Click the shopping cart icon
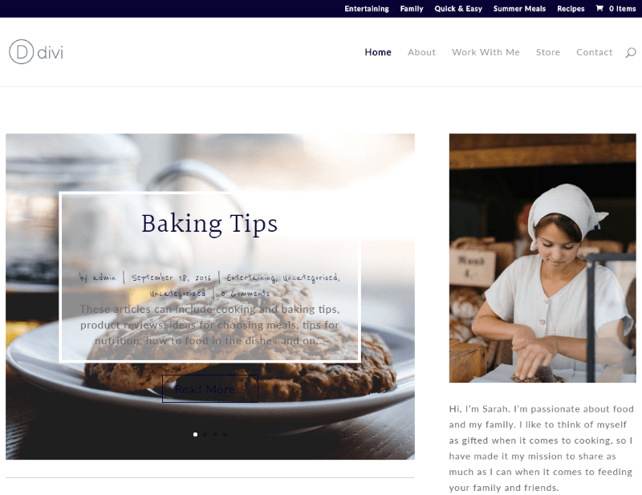The image size is (642, 495). tap(599, 8)
